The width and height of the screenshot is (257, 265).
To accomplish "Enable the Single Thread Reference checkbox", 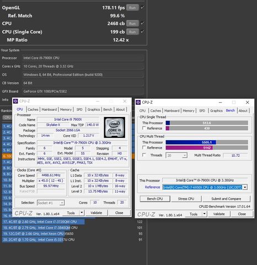I will pyautogui.click(x=144, y=128).
